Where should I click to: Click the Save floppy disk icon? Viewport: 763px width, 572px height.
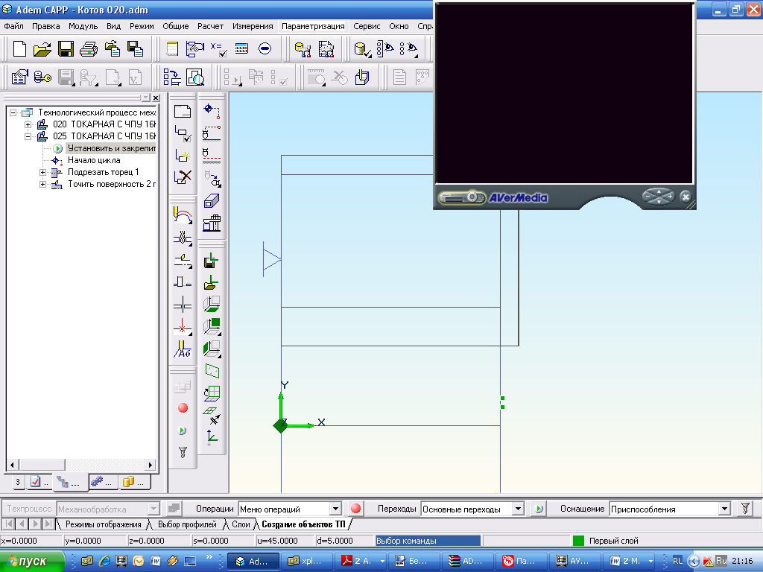[x=66, y=48]
